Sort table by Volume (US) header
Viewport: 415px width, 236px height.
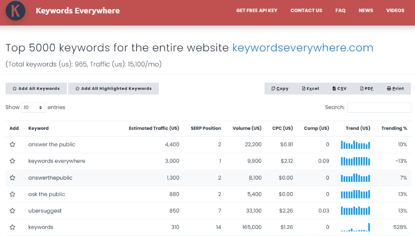[247, 129]
